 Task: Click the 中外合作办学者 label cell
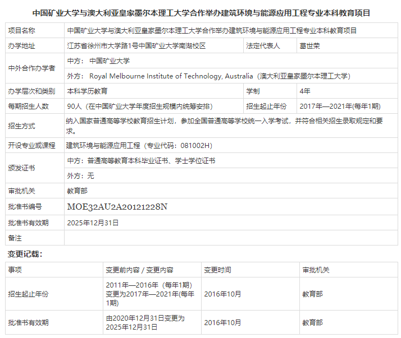(x=35, y=68)
